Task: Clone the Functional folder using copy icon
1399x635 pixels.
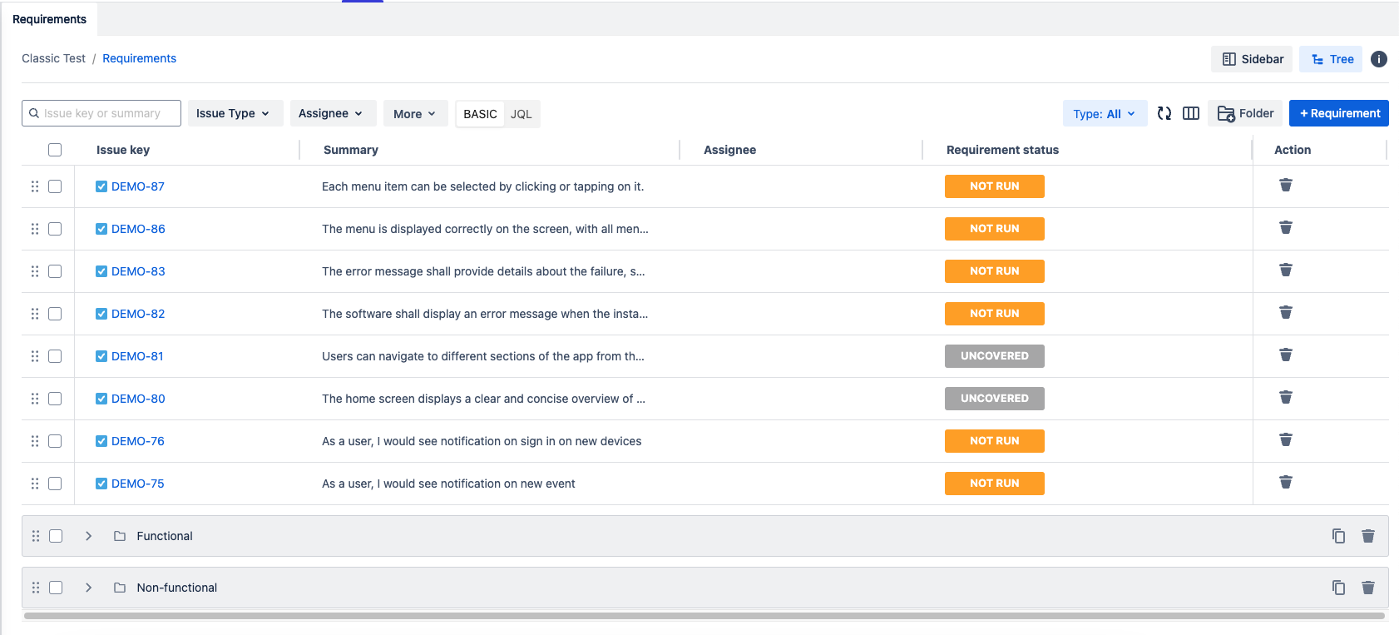Action: pyautogui.click(x=1338, y=536)
